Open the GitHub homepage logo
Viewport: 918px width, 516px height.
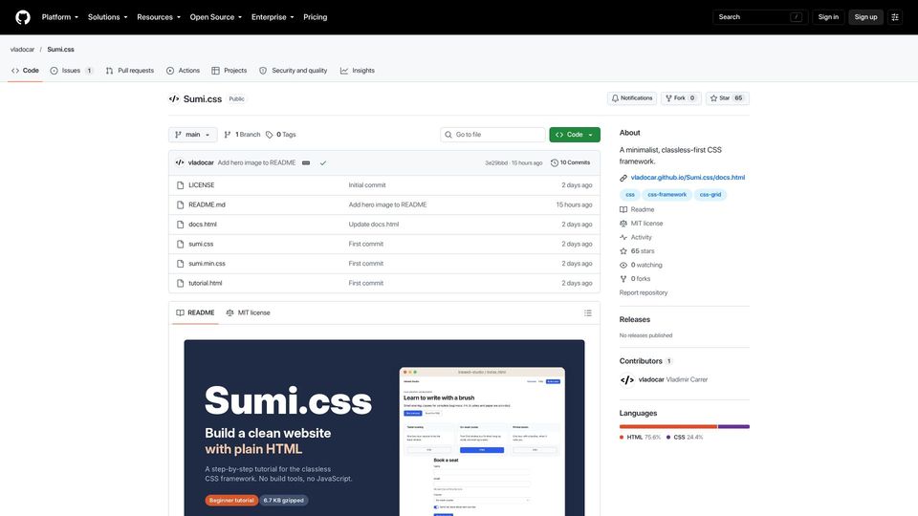tap(23, 17)
